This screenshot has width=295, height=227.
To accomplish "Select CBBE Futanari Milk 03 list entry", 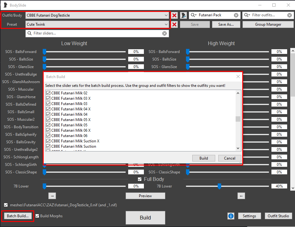I will [x=69, y=104].
